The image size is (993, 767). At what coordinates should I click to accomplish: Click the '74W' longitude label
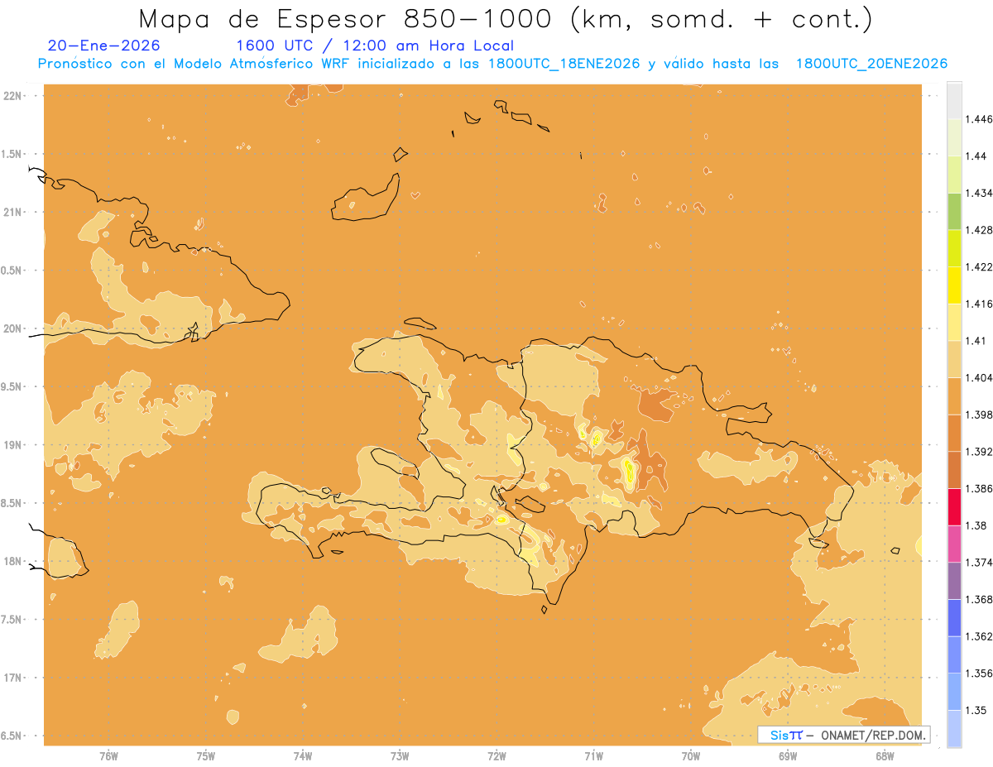[303, 756]
